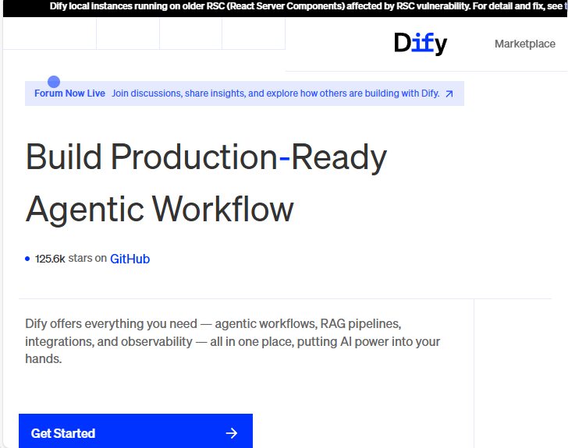Click the 125.6k stars count text
This screenshot has height=448, width=568.
click(50, 259)
